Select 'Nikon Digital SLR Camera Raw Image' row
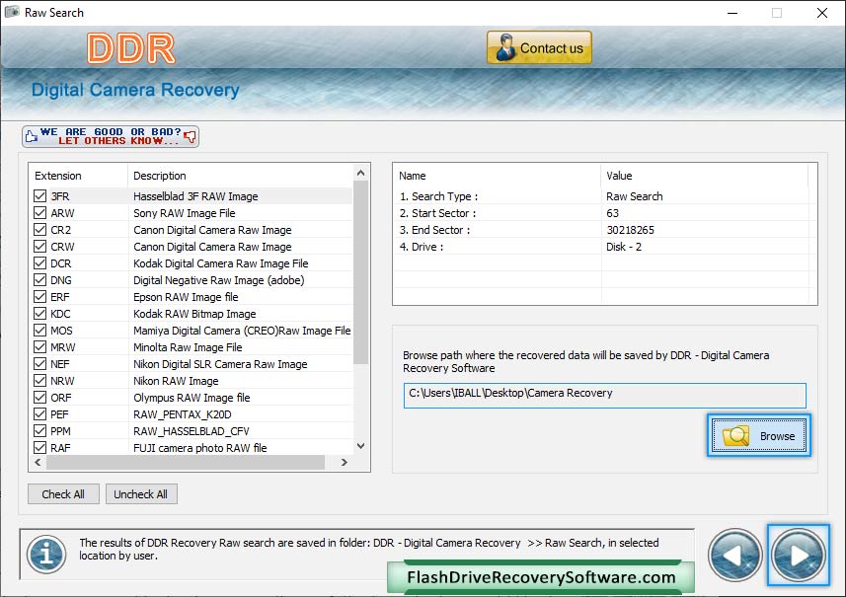This screenshot has height=597, width=846. (x=191, y=363)
